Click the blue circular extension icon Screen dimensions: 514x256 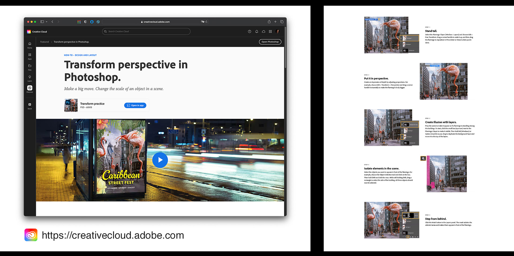click(92, 22)
